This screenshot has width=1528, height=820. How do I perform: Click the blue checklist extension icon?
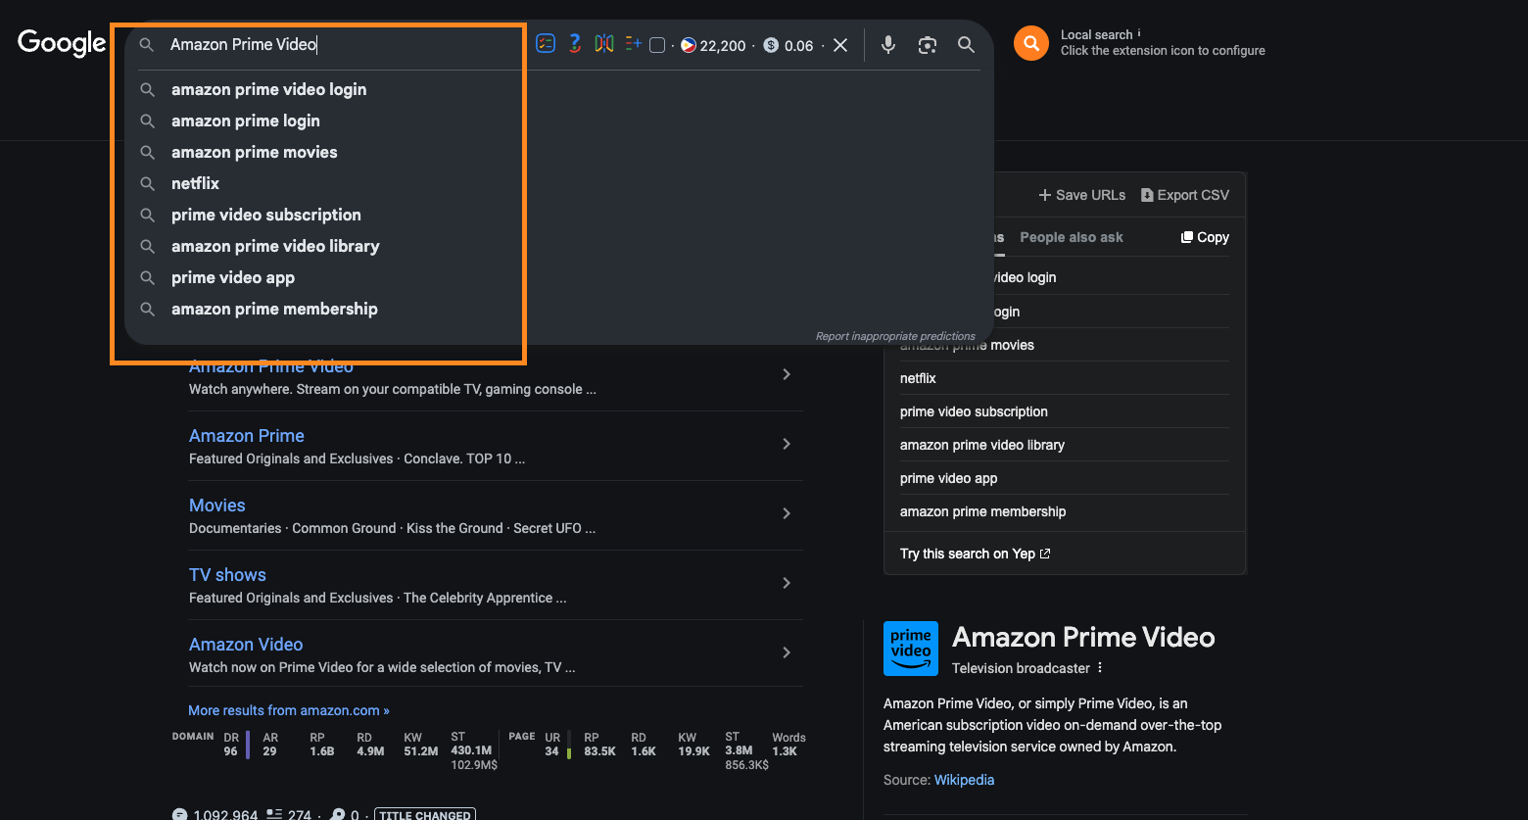546,44
